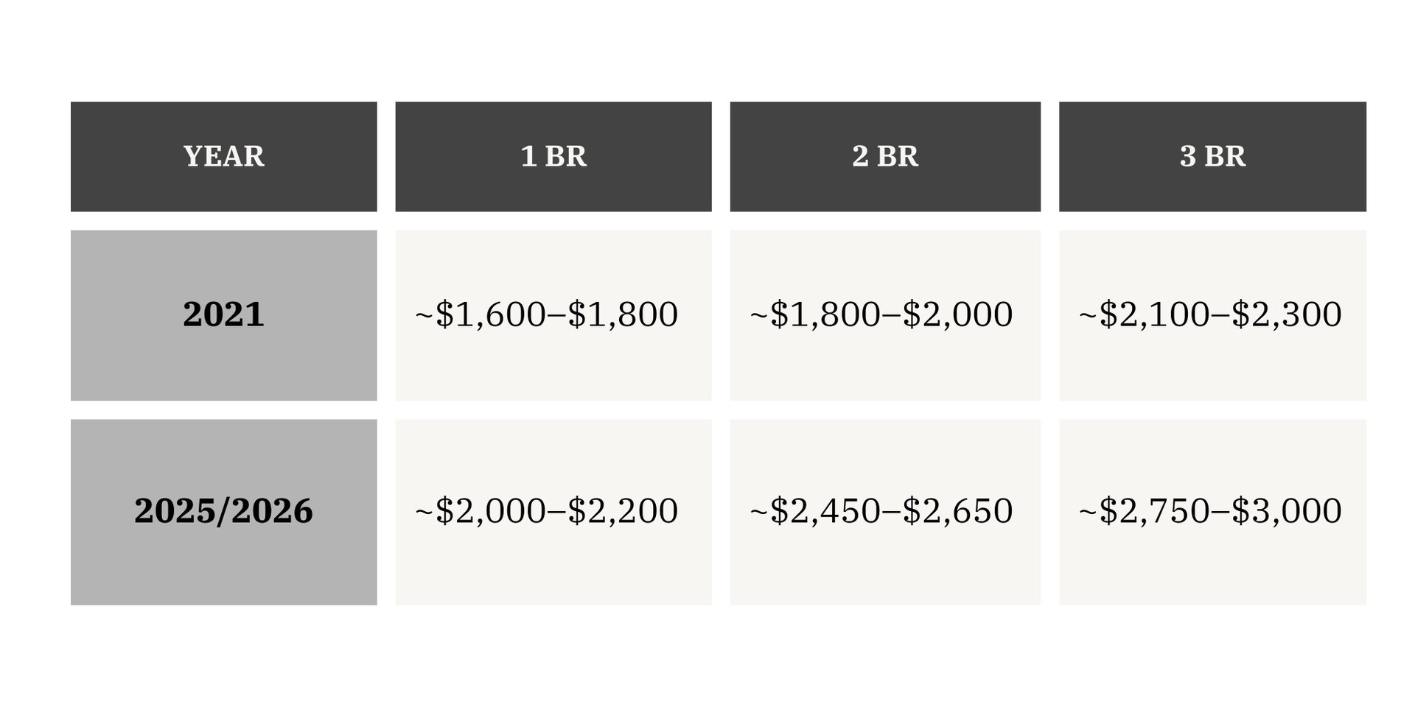
Task: Click the 2021 row label
Action: (x=223, y=314)
